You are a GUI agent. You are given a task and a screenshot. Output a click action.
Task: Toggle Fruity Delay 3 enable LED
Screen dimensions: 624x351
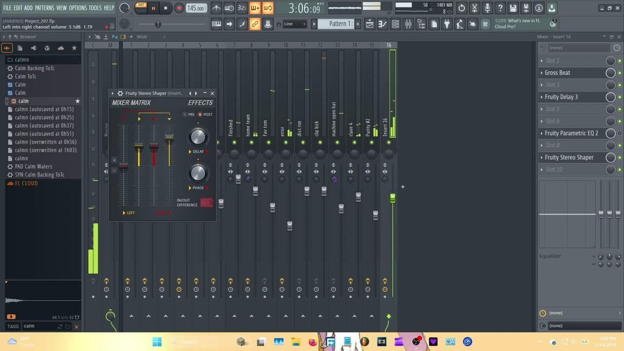(619, 97)
